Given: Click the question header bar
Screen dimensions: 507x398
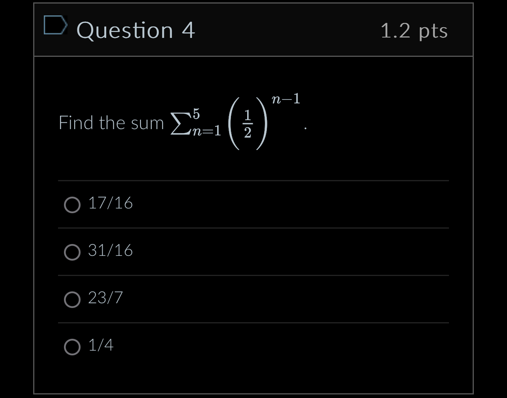Looking at the screenshot, I should (x=253, y=30).
